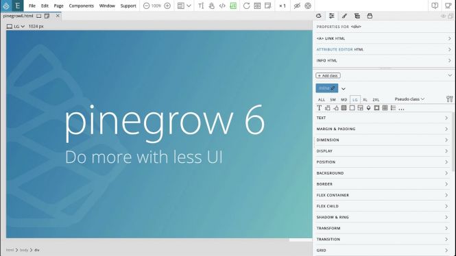The image size is (456, 256).
Task: Expand the Background section
Action: click(x=383, y=173)
